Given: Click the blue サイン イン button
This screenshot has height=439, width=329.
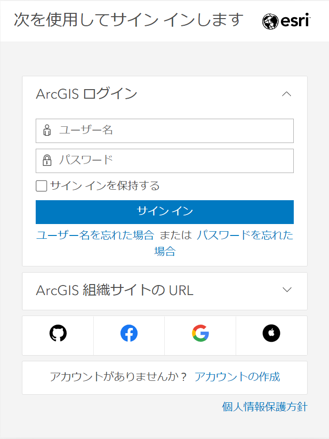Looking at the screenshot, I should pyautogui.click(x=165, y=212).
